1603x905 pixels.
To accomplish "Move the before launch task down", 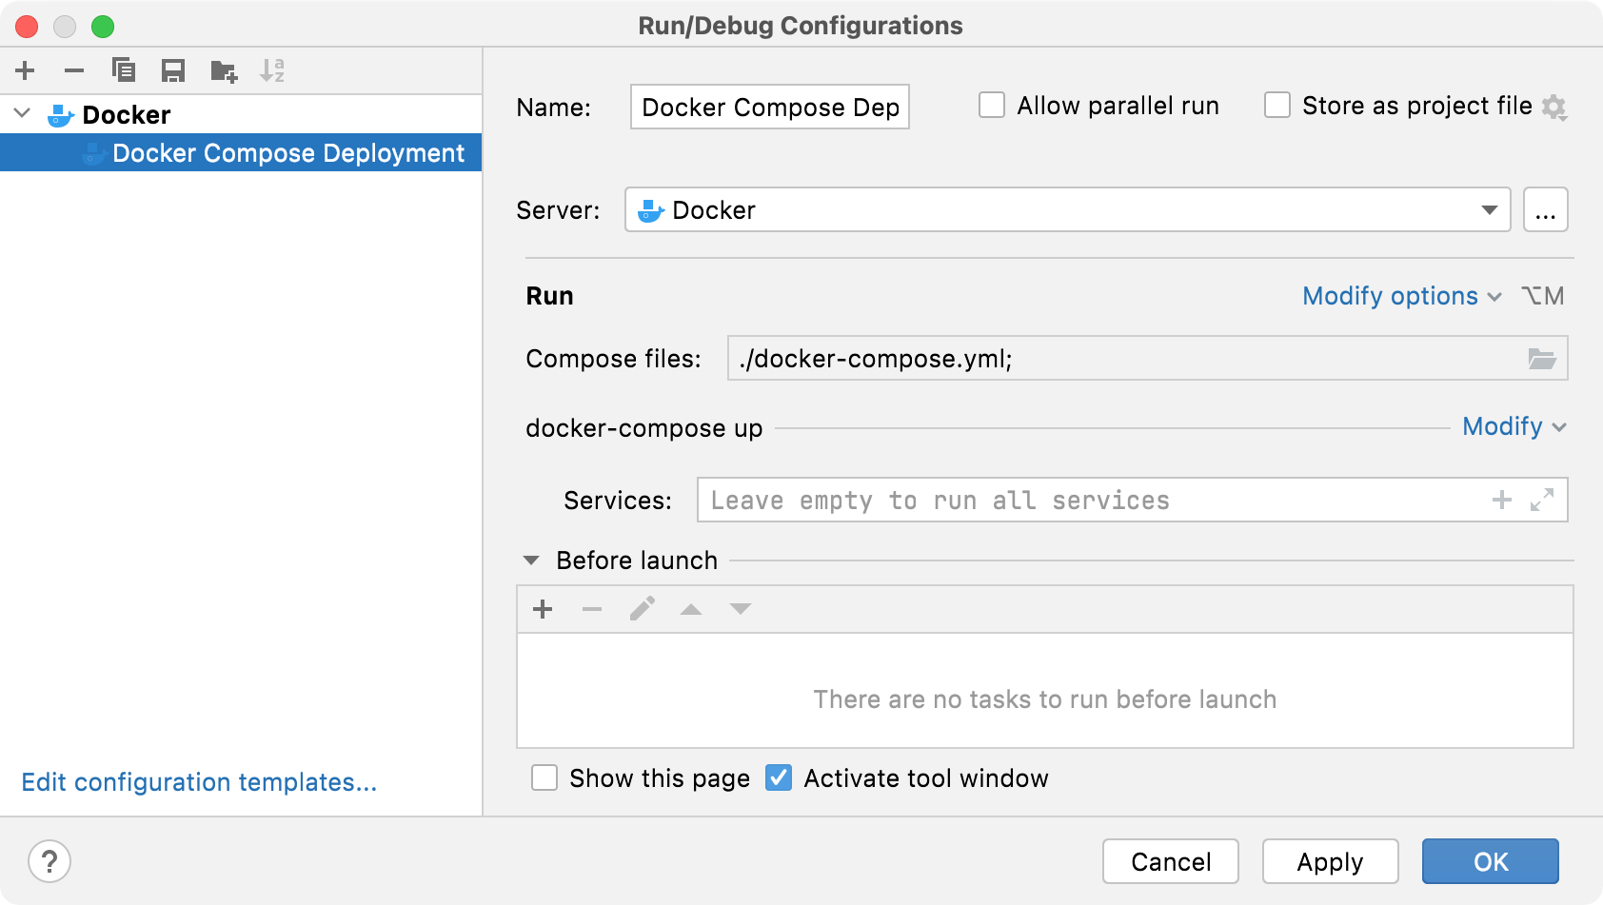I will tap(741, 609).
